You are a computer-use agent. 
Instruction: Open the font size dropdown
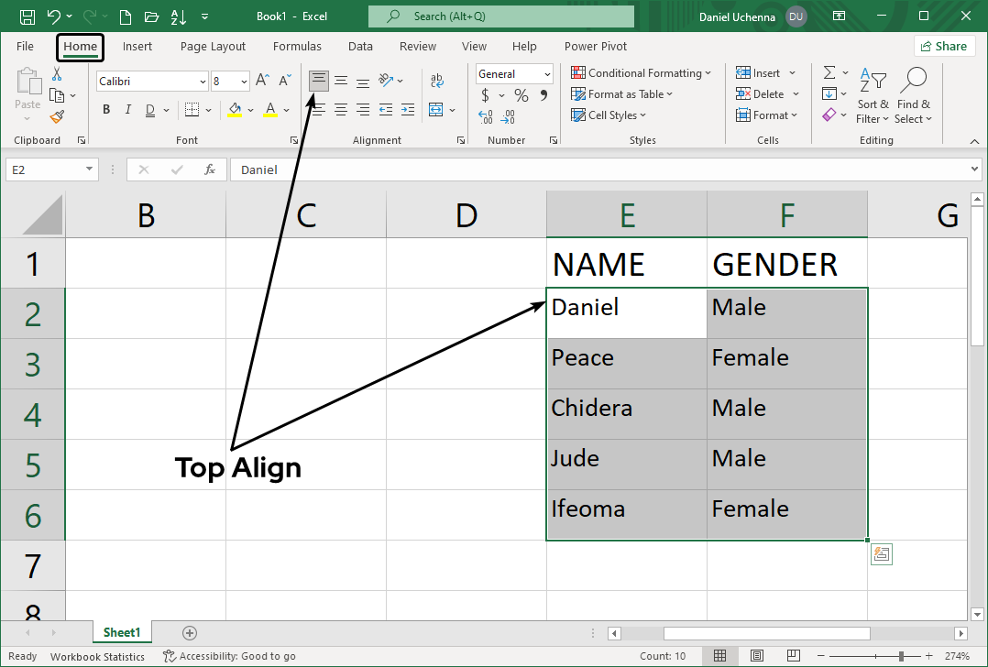click(244, 81)
